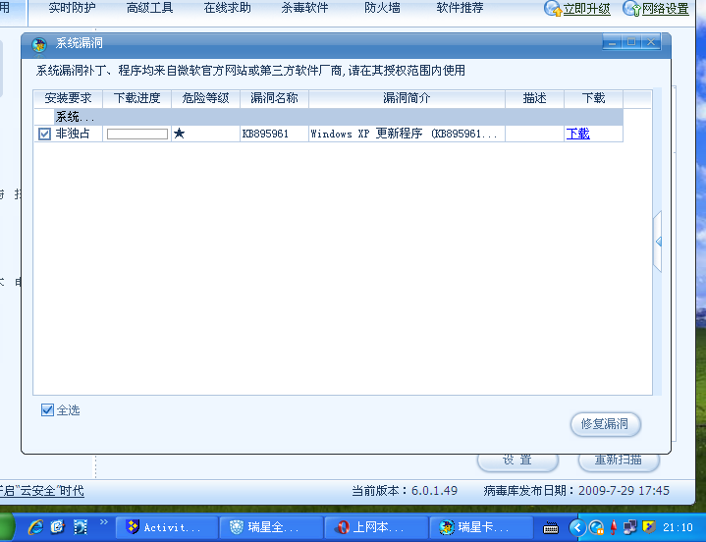Switch to the 防火墙 tab
Screen dimensions: 706x542
[382, 8]
